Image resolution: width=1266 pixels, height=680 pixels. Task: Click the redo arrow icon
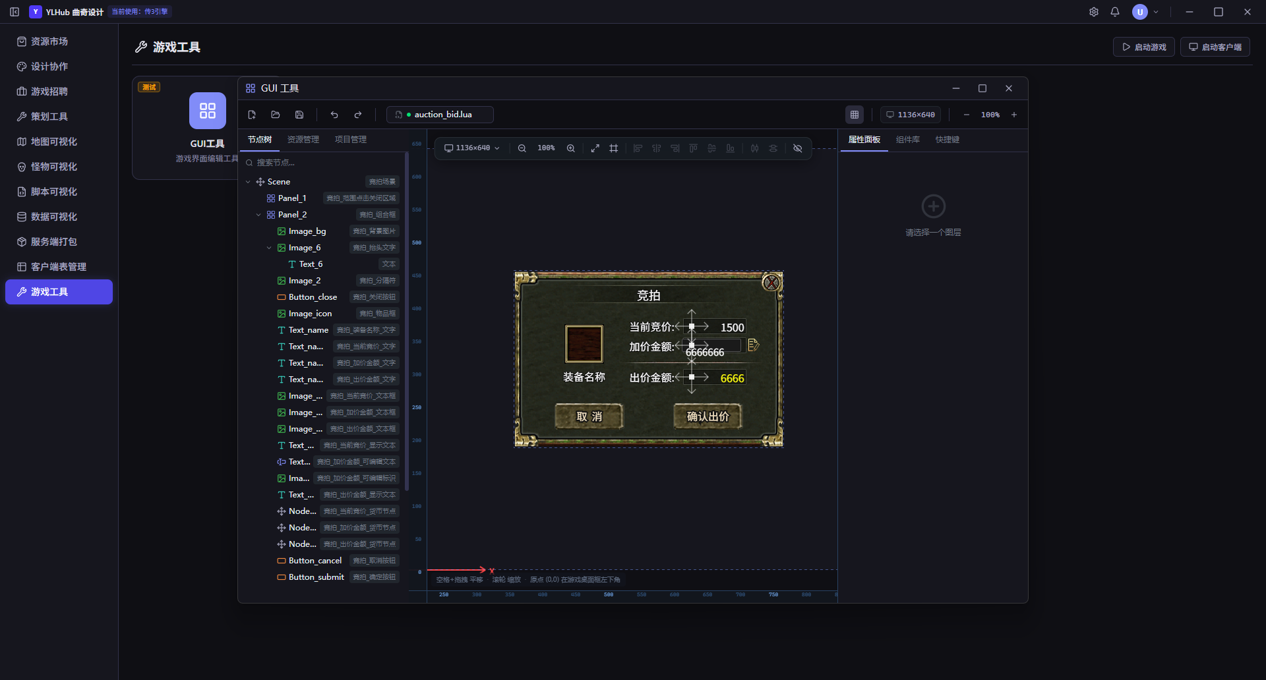click(358, 115)
